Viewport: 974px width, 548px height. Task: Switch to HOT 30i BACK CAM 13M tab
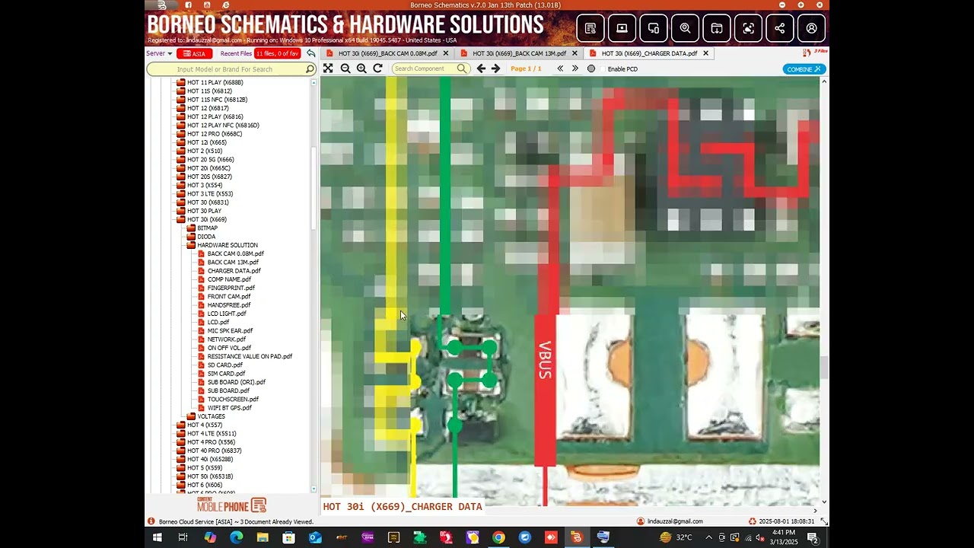(x=519, y=53)
